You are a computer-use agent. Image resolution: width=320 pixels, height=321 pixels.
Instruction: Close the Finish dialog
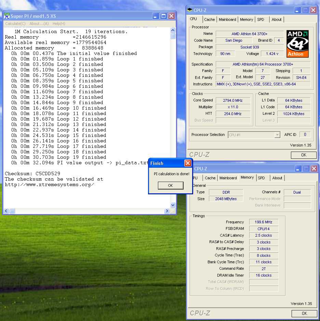[x=188, y=163]
